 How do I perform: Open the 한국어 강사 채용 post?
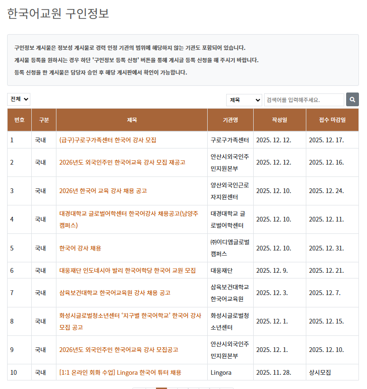pyautogui.click(x=80, y=248)
